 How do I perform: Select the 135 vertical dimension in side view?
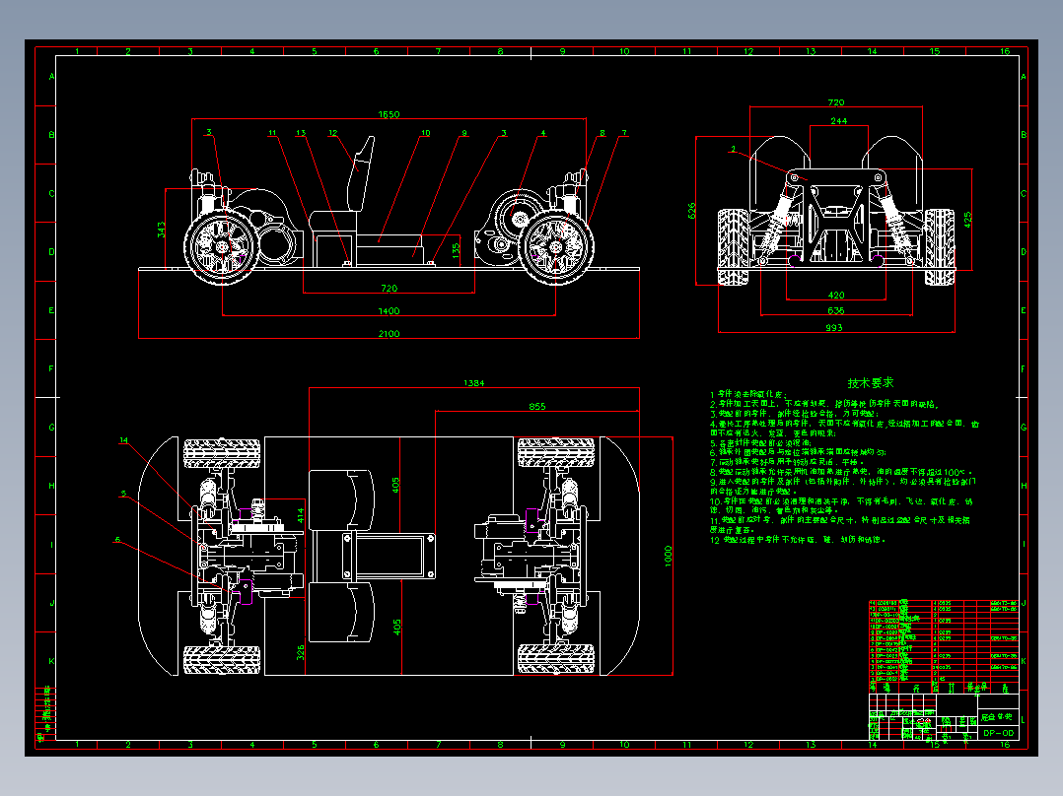[456, 250]
